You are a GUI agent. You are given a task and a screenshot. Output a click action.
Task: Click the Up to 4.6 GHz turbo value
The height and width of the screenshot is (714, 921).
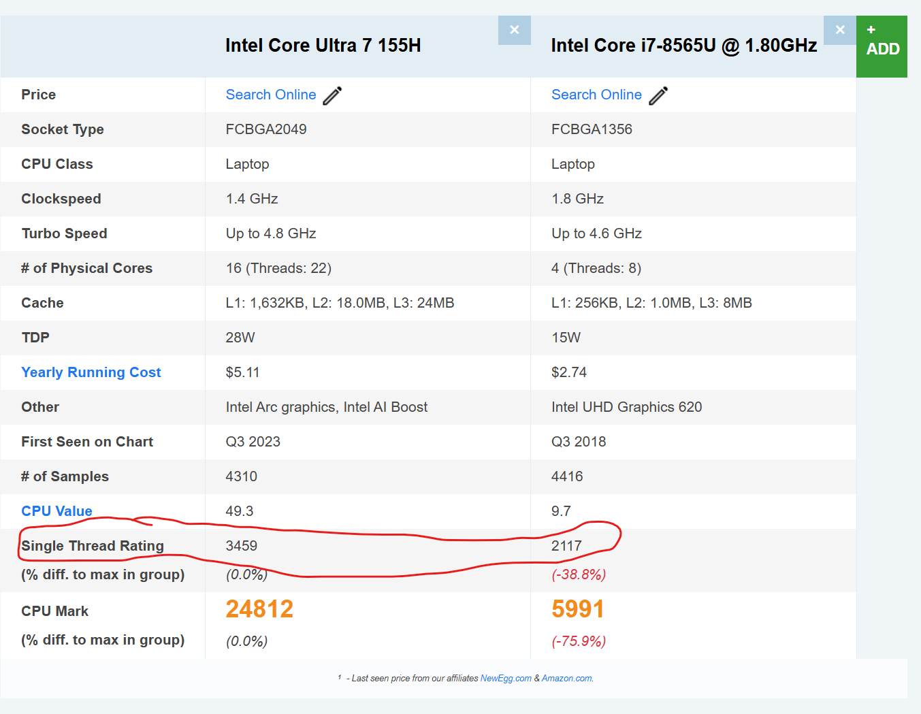(x=596, y=233)
